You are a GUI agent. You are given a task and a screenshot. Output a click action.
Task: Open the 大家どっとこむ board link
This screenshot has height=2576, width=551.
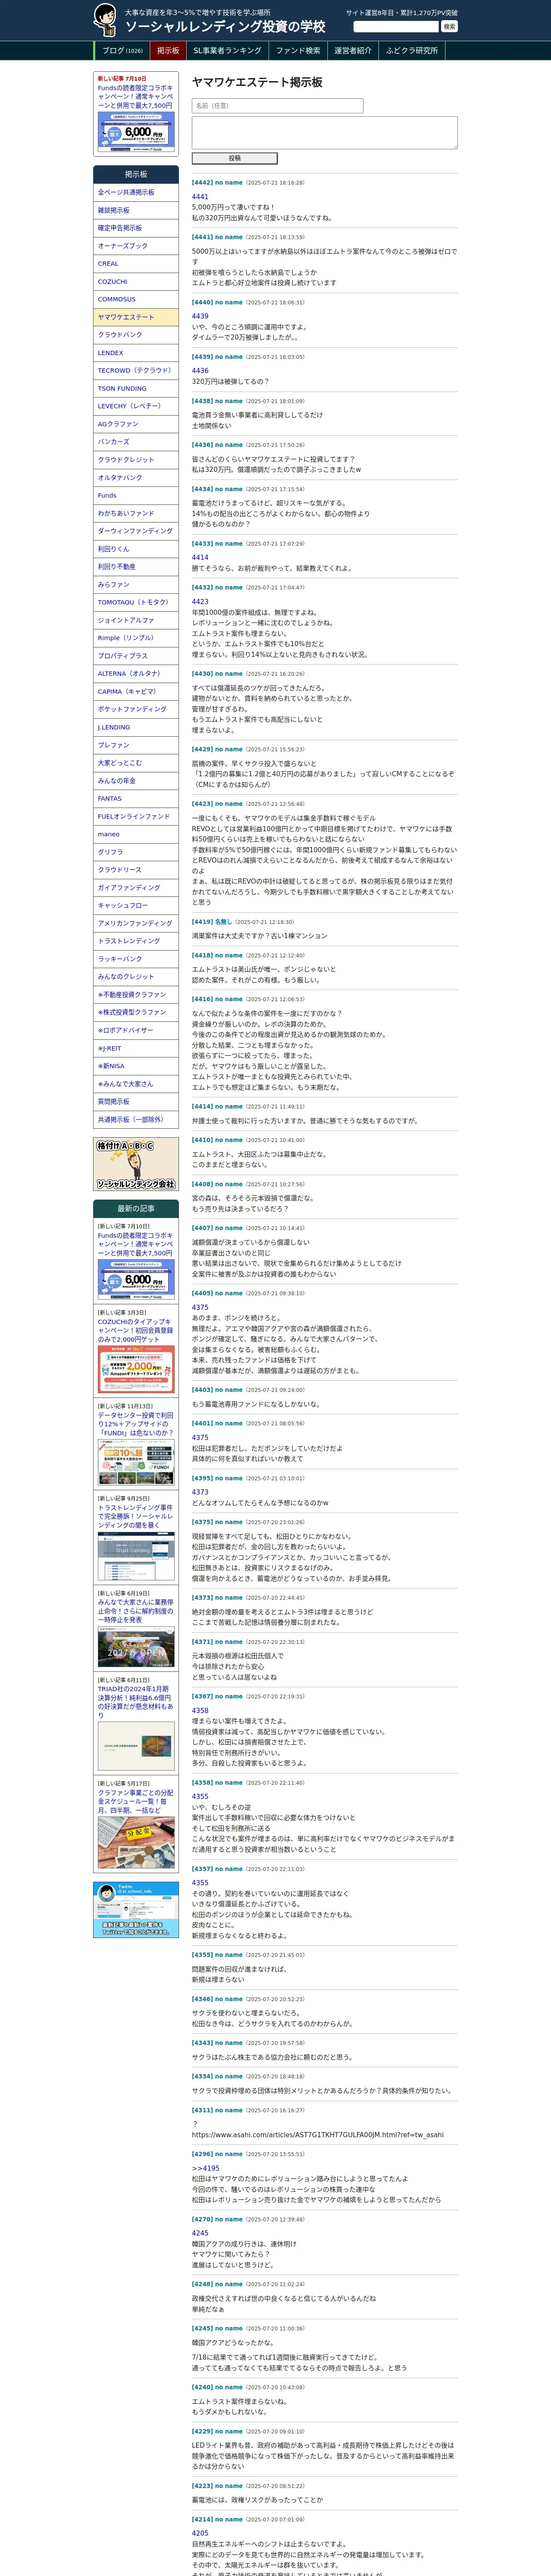(x=136, y=763)
